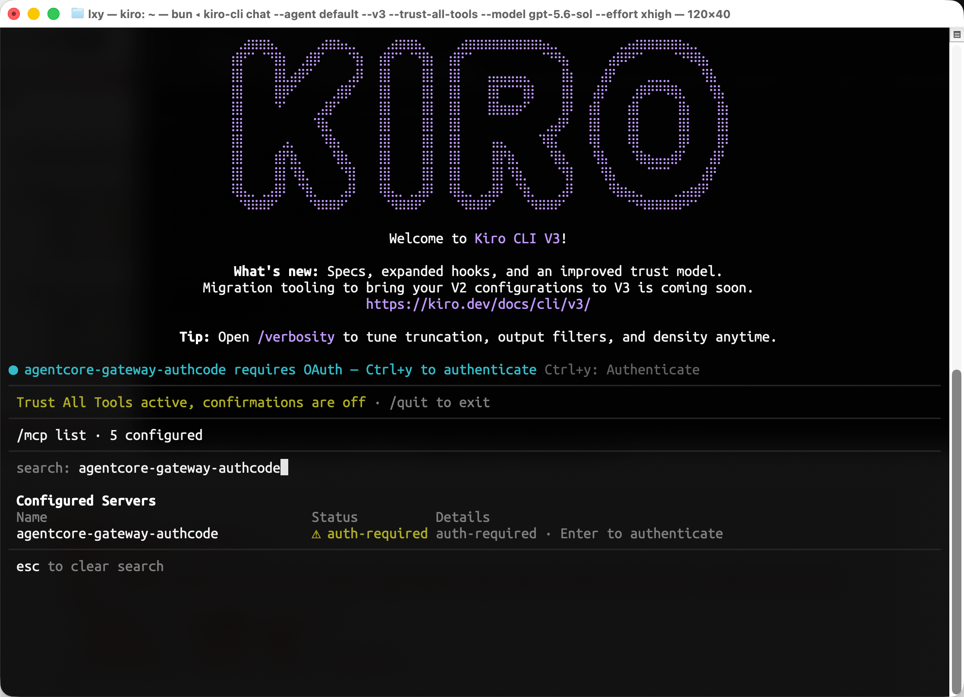
Task: Minimize the terminal with yellow button
Action: click(34, 14)
